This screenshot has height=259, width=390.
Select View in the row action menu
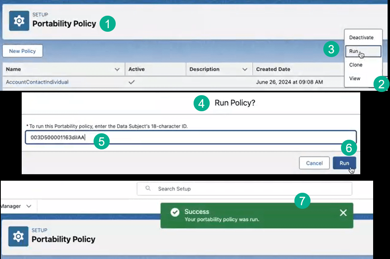click(355, 79)
